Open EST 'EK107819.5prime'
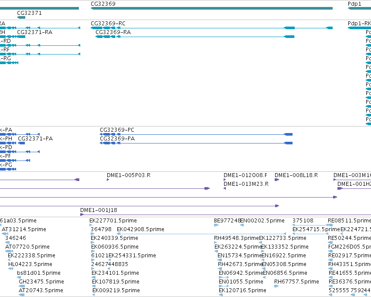Image resolution: width=371 pixels, height=297 pixels. [116, 282]
